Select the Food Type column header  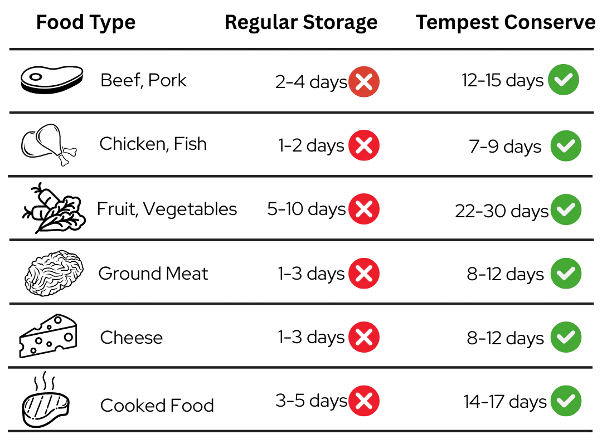coord(86,23)
